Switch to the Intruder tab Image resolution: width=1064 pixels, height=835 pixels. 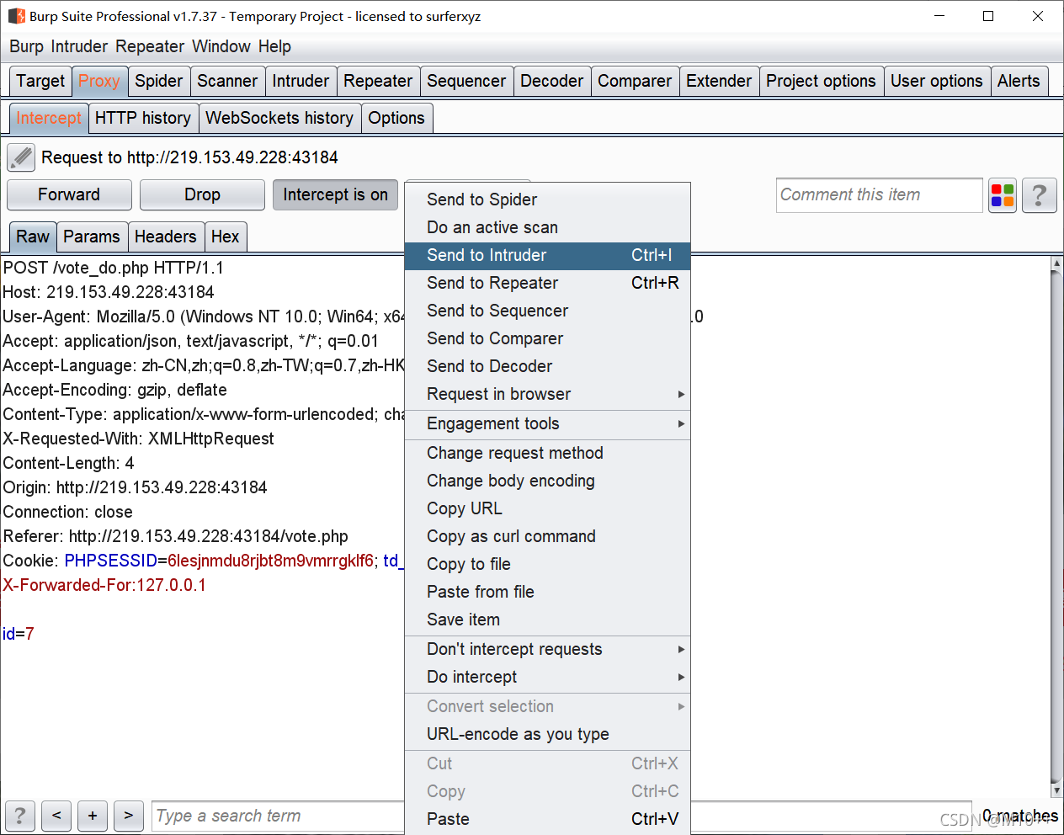(x=301, y=81)
